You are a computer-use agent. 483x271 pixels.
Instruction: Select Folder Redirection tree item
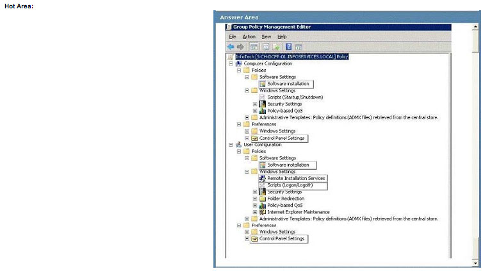click(286, 199)
